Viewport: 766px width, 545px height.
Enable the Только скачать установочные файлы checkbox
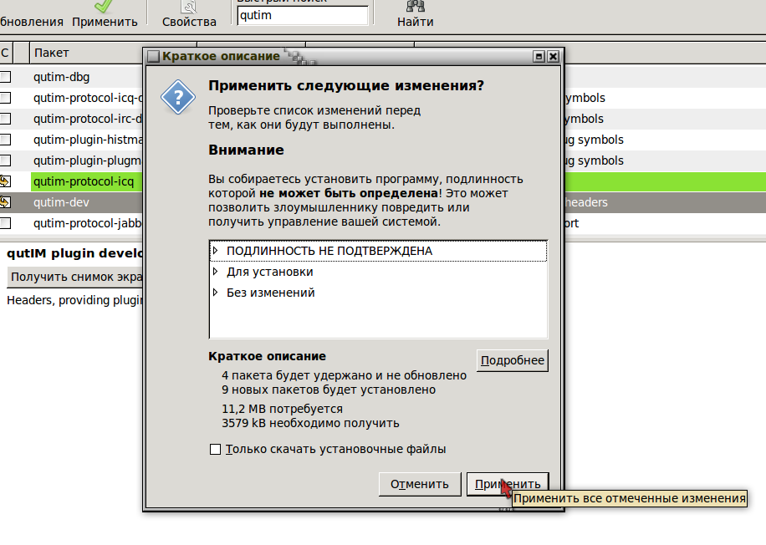(216, 450)
